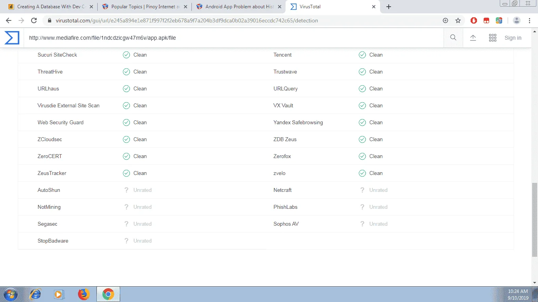
Task: Open the Windows Start menu
Action: [x=10, y=294]
